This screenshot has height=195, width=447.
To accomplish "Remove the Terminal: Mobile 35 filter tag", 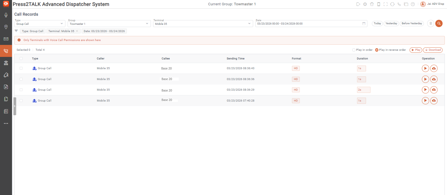I will pyautogui.click(x=77, y=31).
